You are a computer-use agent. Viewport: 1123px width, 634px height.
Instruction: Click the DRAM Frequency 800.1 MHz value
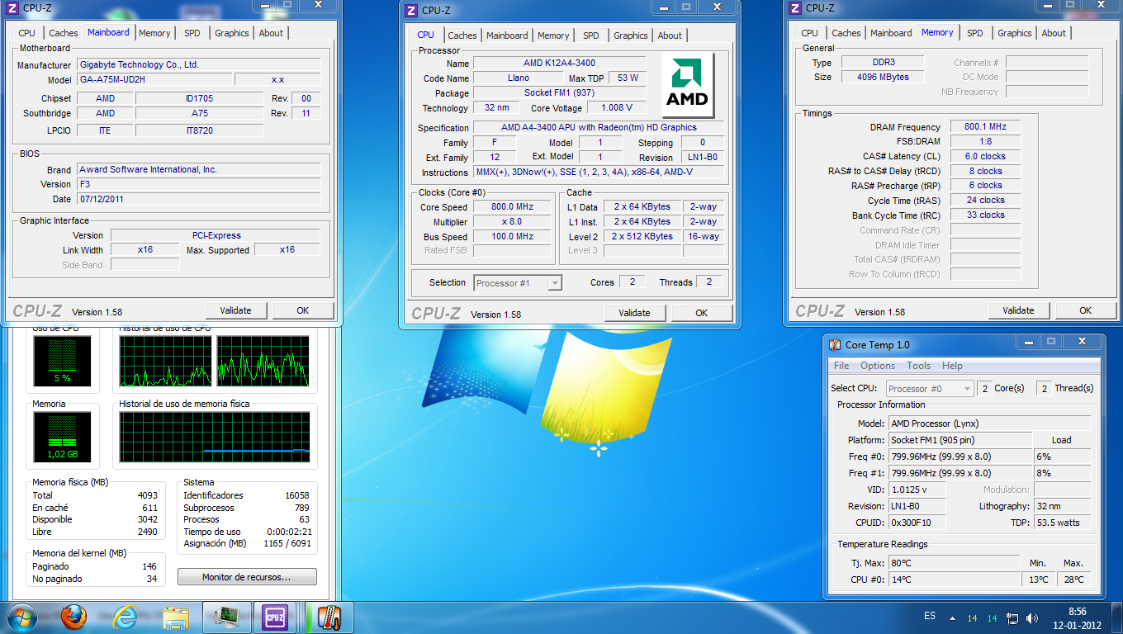(x=985, y=126)
